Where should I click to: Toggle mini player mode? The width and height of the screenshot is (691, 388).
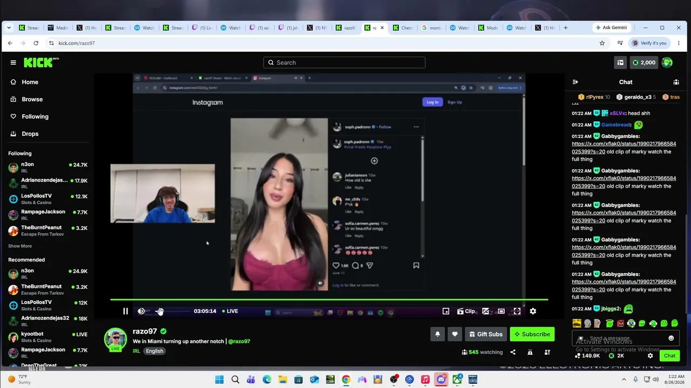(x=446, y=311)
